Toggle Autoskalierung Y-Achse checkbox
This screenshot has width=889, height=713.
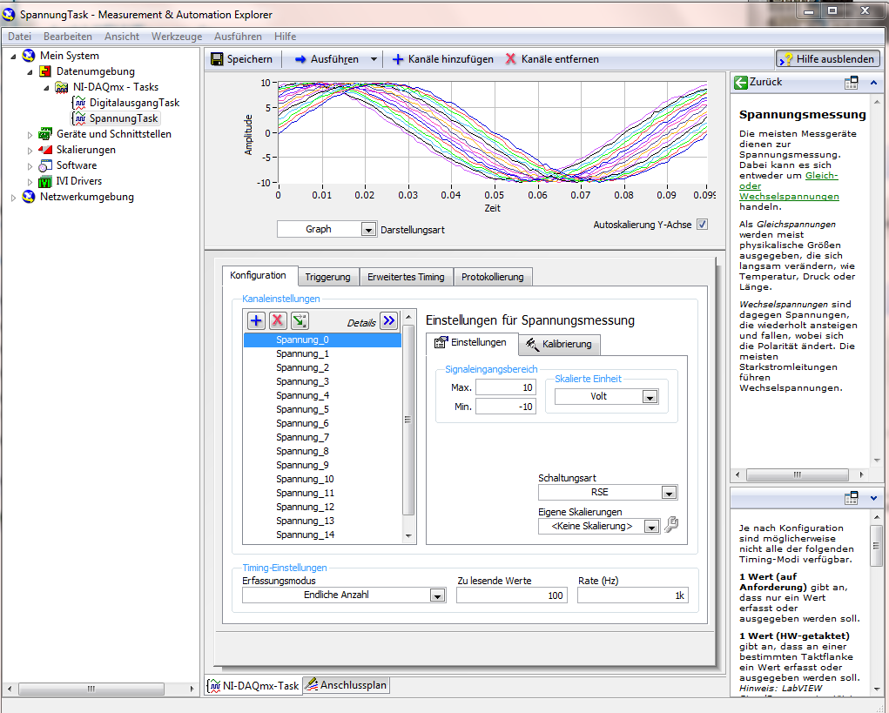tap(702, 225)
